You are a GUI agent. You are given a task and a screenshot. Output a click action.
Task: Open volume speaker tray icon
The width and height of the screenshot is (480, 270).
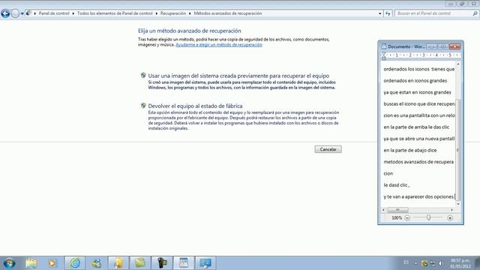click(x=441, y=263)
